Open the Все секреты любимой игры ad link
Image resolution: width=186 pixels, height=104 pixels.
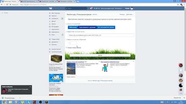pos(110,62)
